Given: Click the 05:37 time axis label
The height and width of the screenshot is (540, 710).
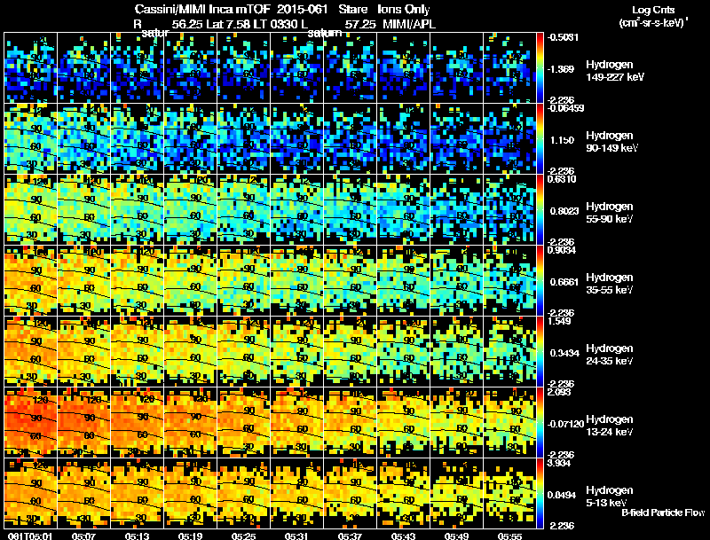Looking at the screenshot, I should pyautogui.click(x=350, y=536).
